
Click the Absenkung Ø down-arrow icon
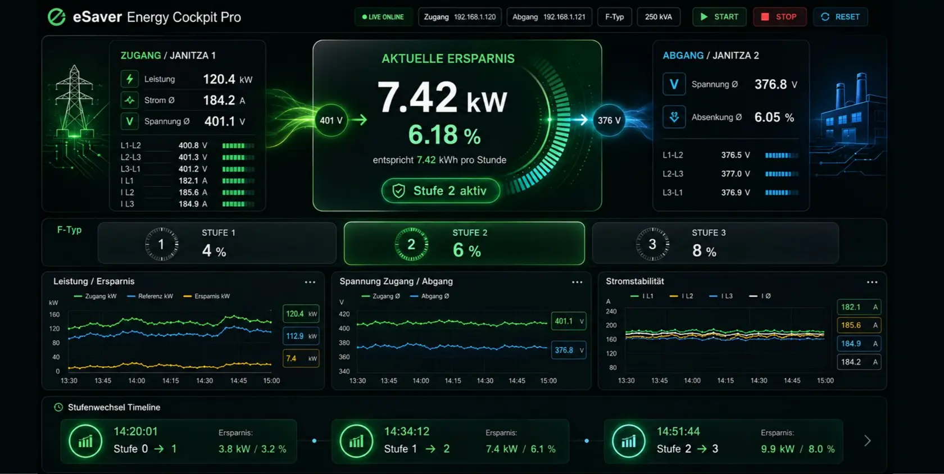[x=674, y=117]
